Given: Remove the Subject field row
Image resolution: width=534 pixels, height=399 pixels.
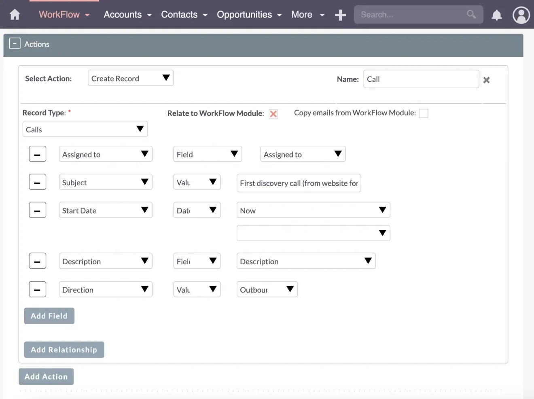Looking at the screenshot, I should pos(37,182).
